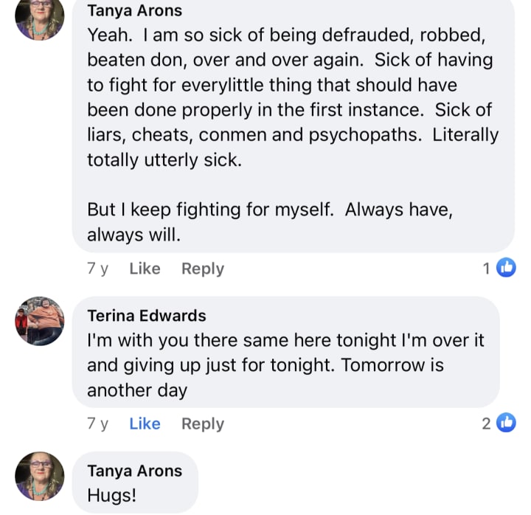View the reaction count "1" on Tanya's comment
531x515 pixels.
tap(487, 269)
